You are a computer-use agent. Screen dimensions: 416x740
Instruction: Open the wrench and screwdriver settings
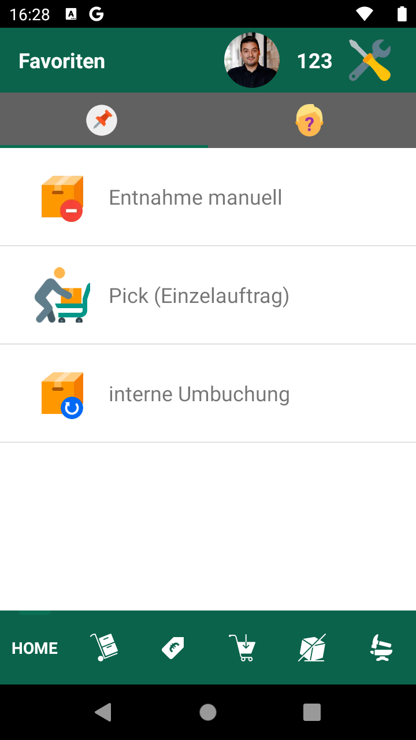[370, 61]
